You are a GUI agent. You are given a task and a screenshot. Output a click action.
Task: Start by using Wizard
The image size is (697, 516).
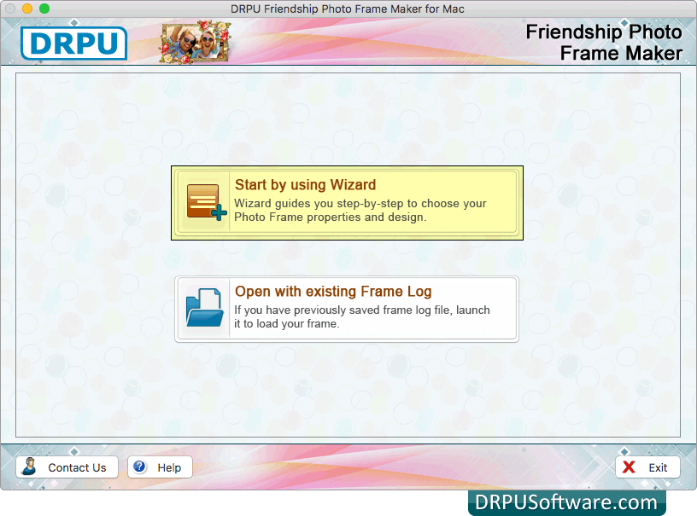click(347, 203)
